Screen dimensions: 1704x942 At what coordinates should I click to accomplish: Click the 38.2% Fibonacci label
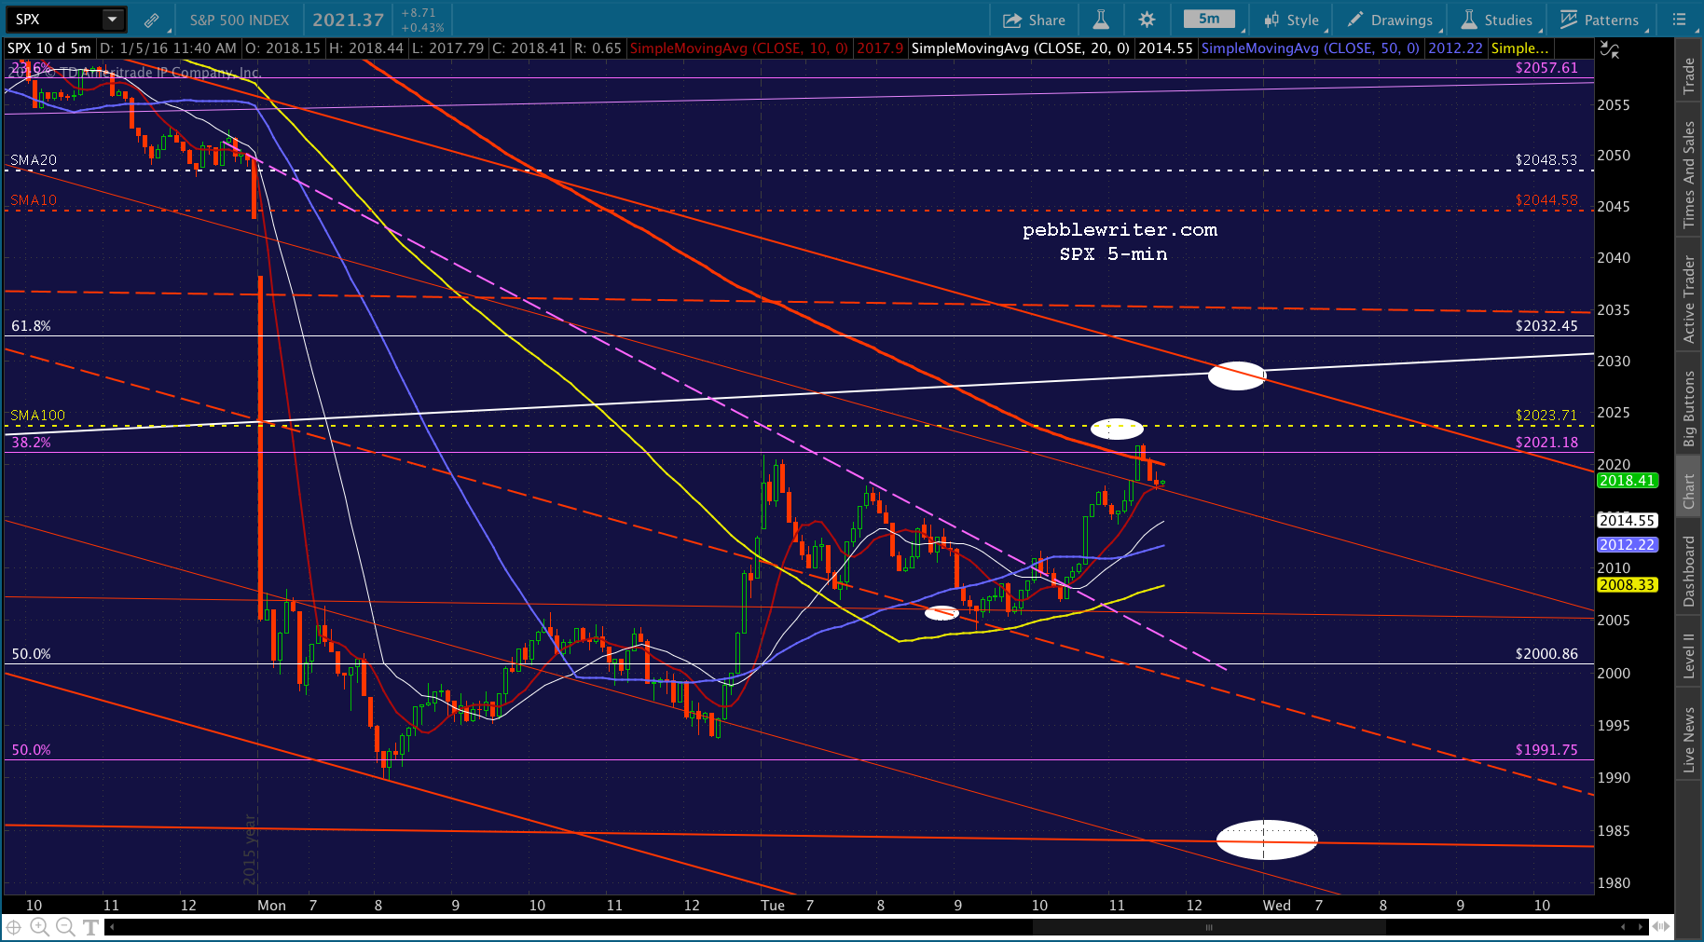click(32, 443)
